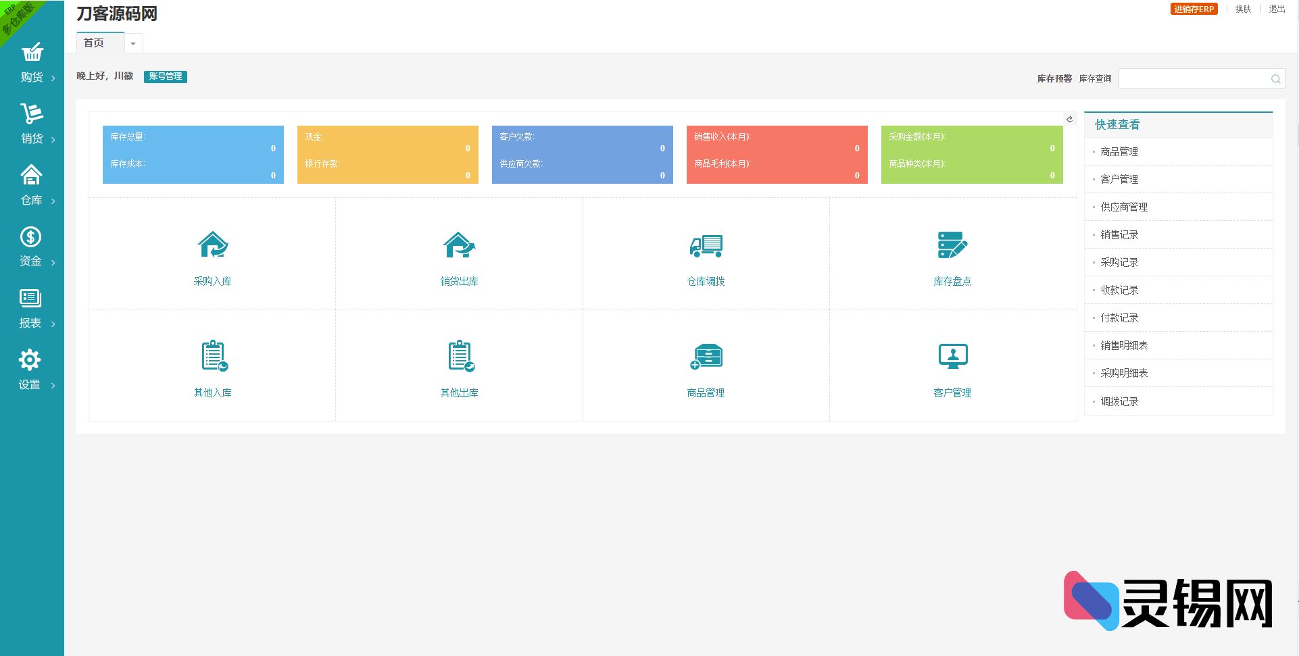Select the 库存盘点 inventory check icon
This screenshot has height=656, width=1299.
(x=952, y=245)
